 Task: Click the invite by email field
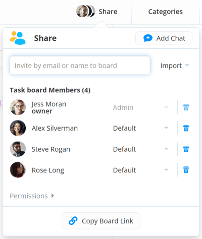[80, 66]
